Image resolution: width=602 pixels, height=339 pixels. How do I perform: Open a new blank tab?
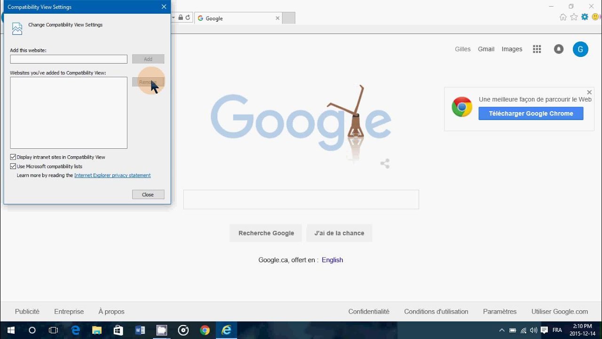(288, 18)
